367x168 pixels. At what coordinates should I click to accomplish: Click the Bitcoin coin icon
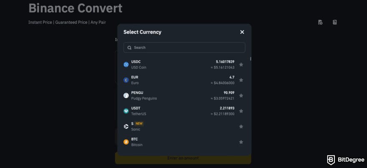coord(126,142)
